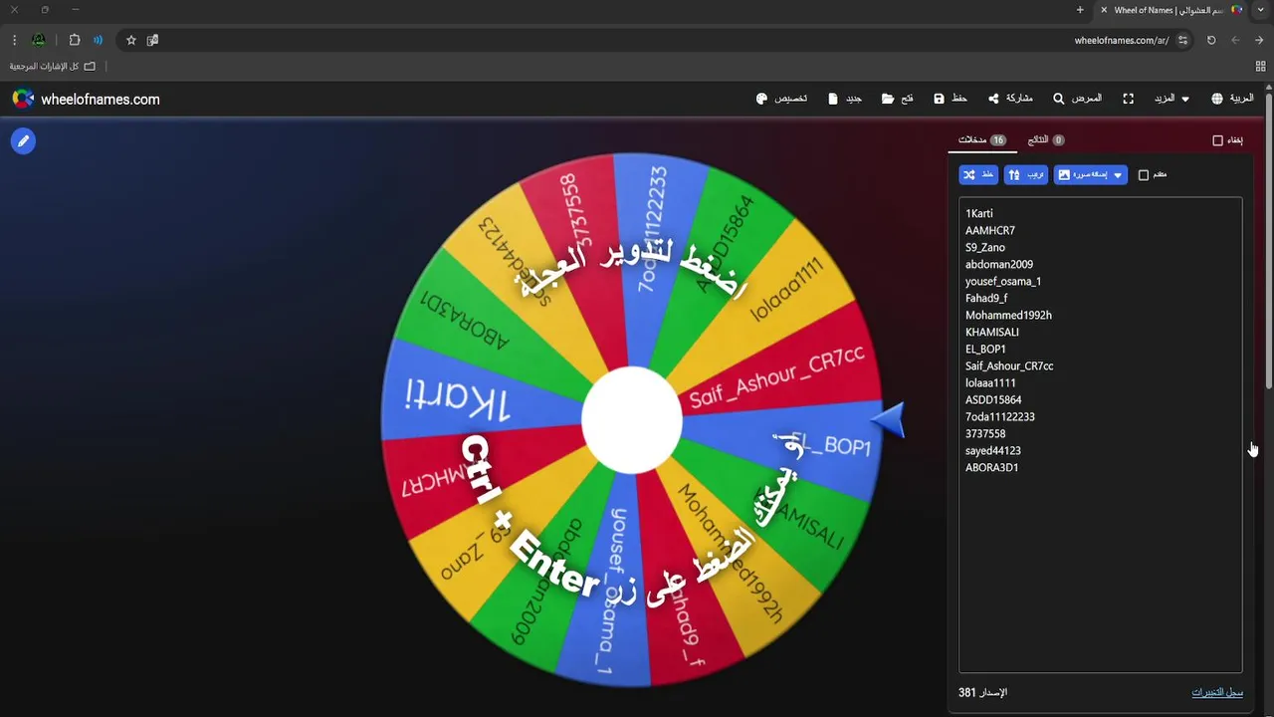Open the add image (إضافة صورة) dropdown
The width and height of the screenshot is (1274, 717).
point(1091,174)
